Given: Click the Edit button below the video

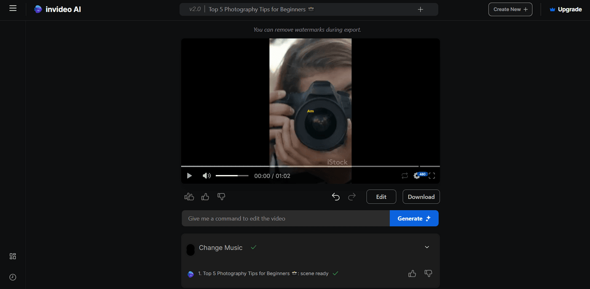Looking at the screenshot, I should tap(381, 196).
